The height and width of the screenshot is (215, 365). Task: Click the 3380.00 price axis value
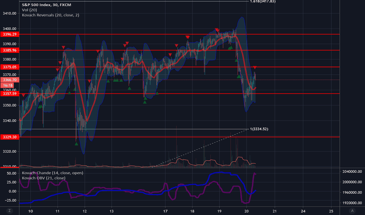tap(9, 59)
